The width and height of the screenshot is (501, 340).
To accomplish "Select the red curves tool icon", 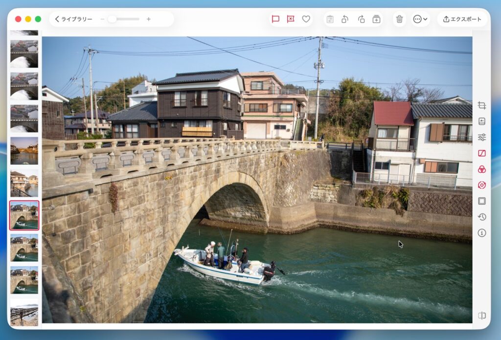I will [x=482, y=153].
